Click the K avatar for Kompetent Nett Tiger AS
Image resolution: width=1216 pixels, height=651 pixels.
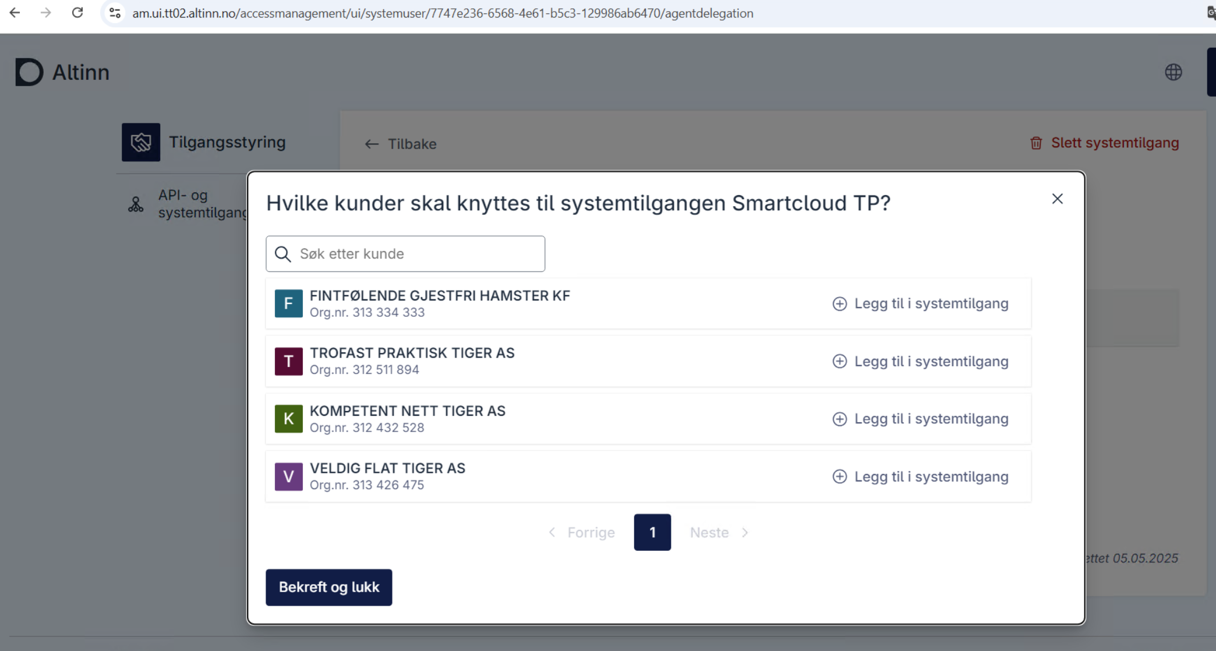pyautogui.click(x=289, y=419)
